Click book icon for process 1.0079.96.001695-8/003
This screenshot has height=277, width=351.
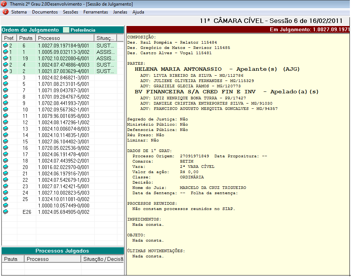[6, 116]
